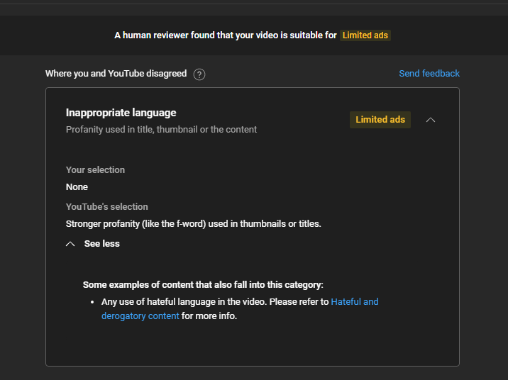
Task: Click the 'None' selection value
Action: click(77, 187)
